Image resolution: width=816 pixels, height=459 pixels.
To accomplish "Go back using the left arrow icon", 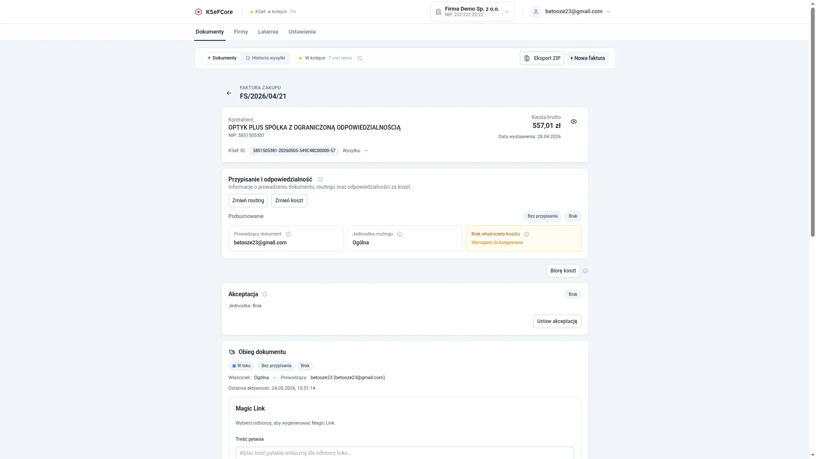I will tap(229, 93).
